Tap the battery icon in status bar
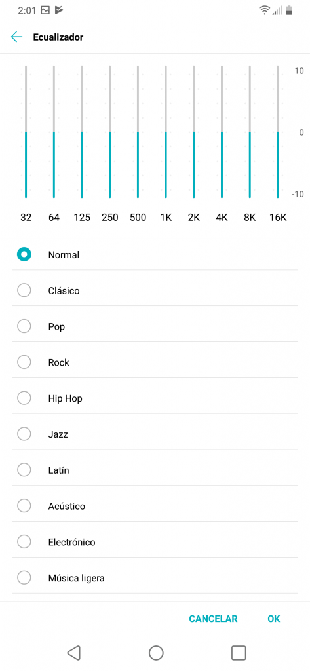310x671 pixels. [x=290, y=10]
